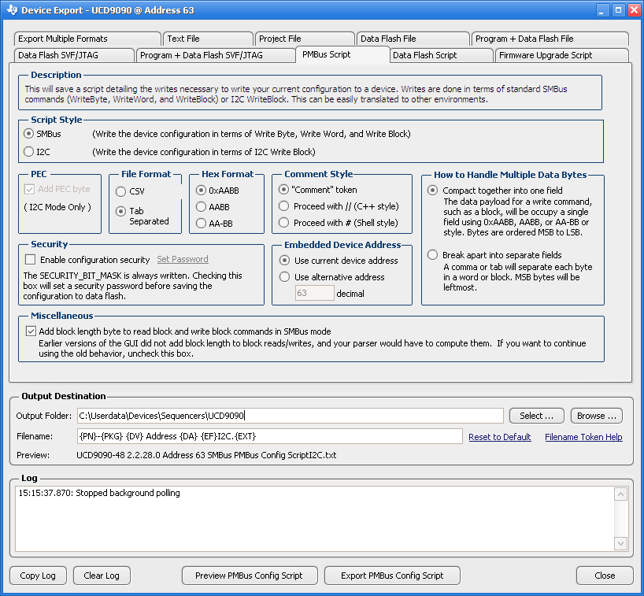Click Preview PMBus Config Script
The image size is (644, 596).
point(250,576)
